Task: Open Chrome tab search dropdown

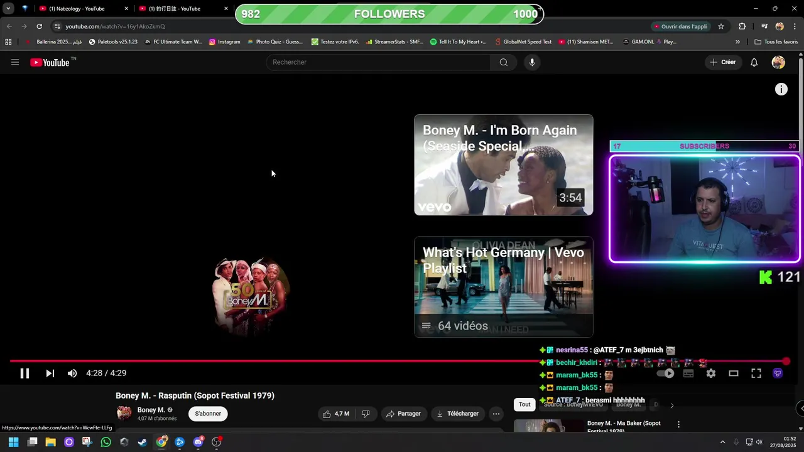Action: click(8, 9)
